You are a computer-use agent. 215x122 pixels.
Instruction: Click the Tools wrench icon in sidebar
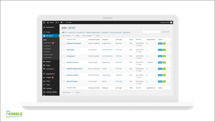pyautogui.click(x=44, y=85)
